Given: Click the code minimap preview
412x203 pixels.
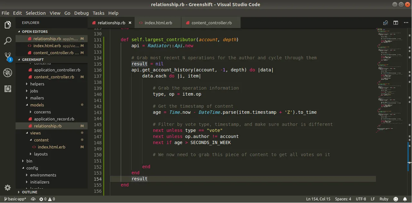Looking at the screenshot, I should [x=391, y=80].
